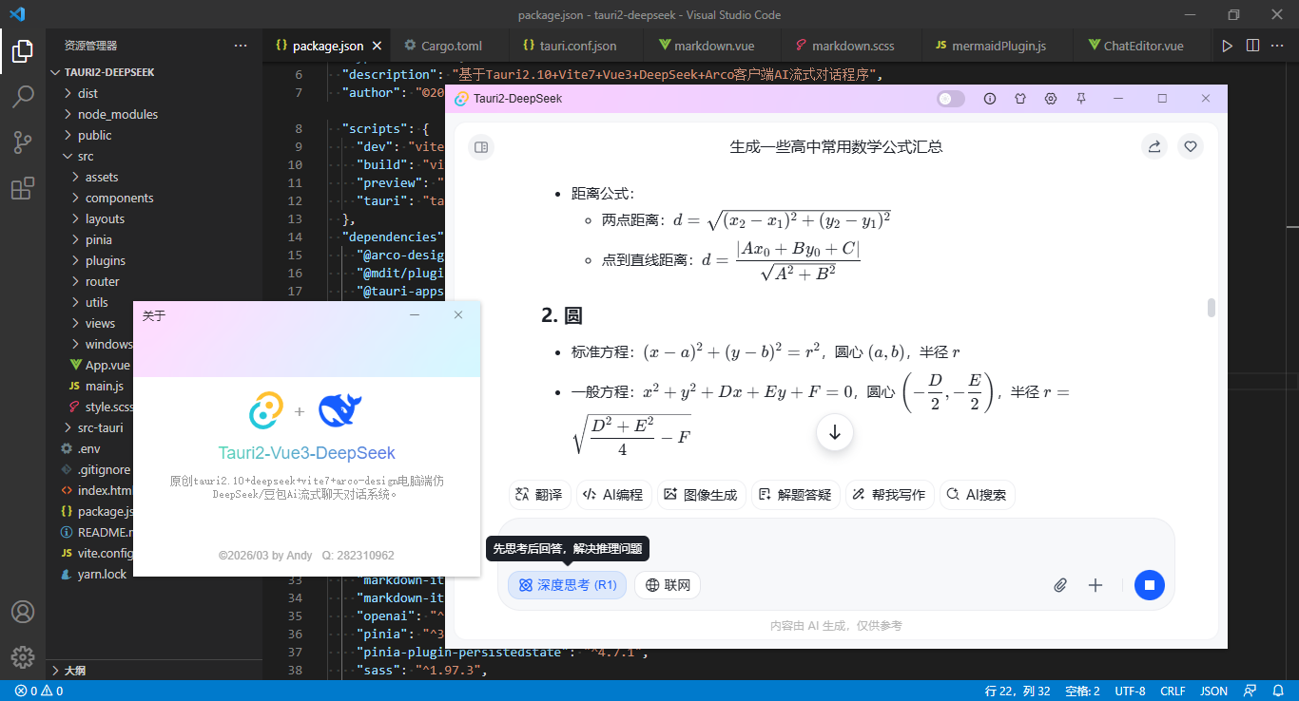Screen dimensions: 1299x701
Task: Click the 图像生成 image generation button
Action: click(700, 495)
